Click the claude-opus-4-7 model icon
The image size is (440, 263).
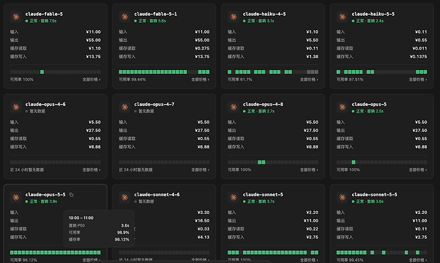125,107
